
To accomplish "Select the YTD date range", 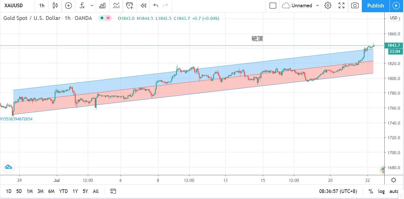I will coord(63,191).
